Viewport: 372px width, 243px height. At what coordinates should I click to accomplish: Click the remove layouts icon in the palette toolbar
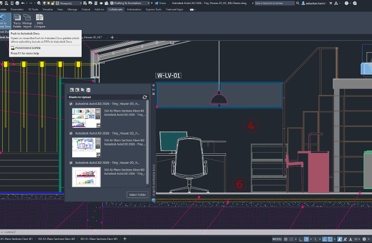(78, 90)
